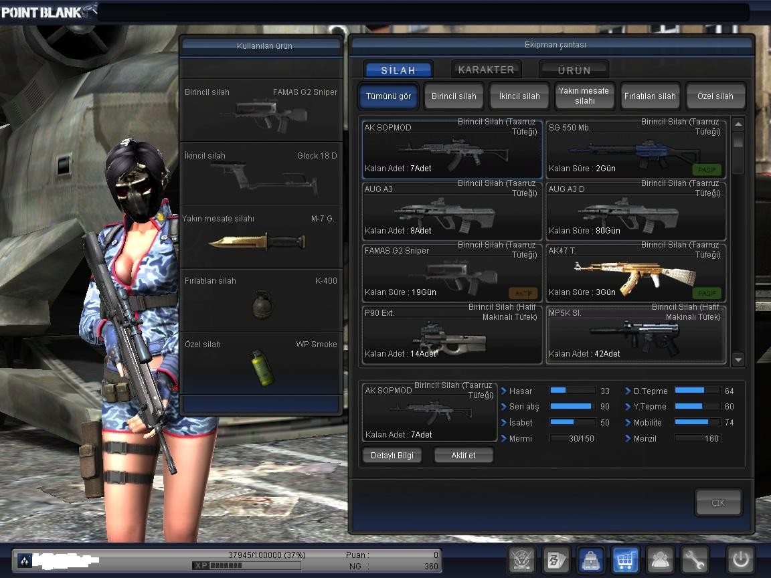This screenshot has height=578, width=771.
Task: Filter by Tümünü gör
Action: [388, 96]
